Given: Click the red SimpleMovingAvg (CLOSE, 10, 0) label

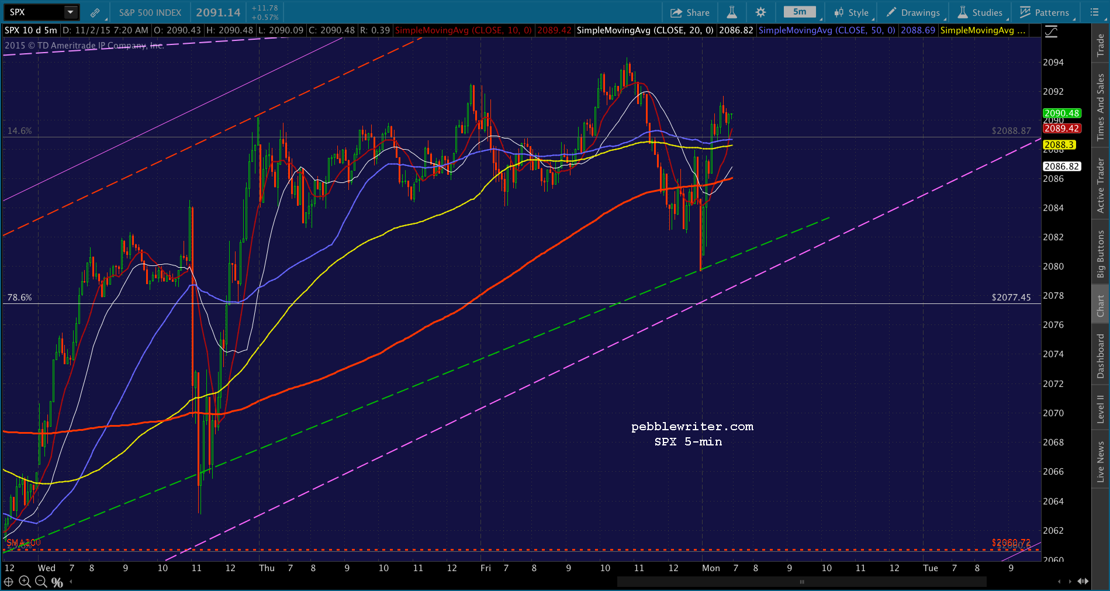Looking at the screenshot, I should (464, 30).
